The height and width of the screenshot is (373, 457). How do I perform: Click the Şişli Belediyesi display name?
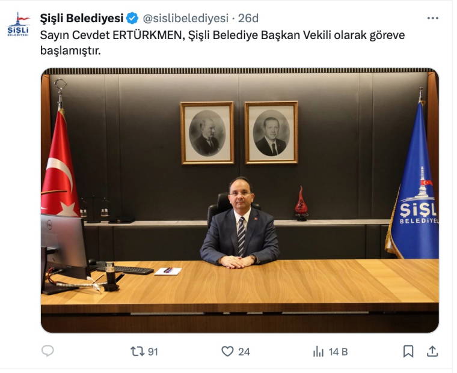coord(82,19)
